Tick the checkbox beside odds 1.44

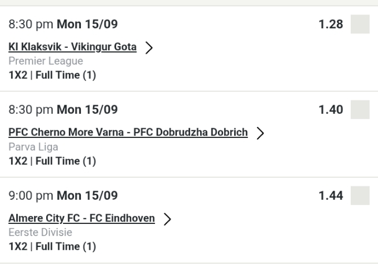point(360,196)
